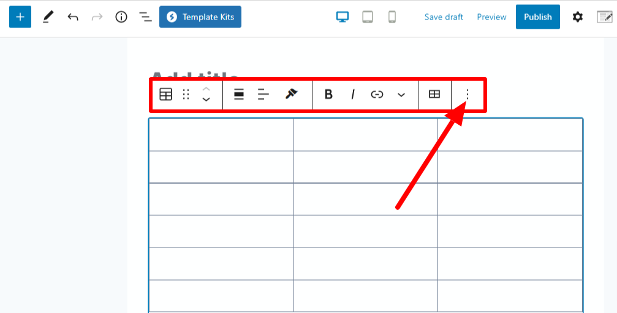Move block down with the down chevron

[206, 100]
